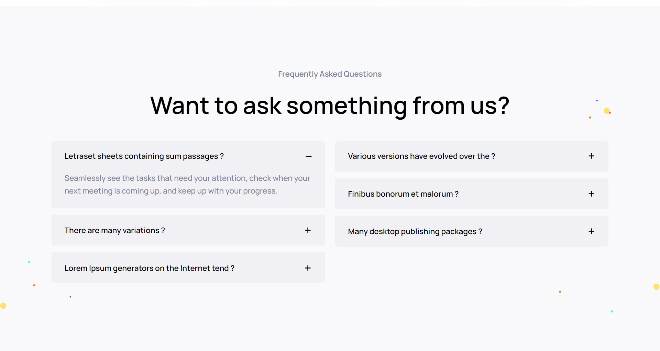Click yellow circle at the left screen edge
The height and width of the screenshot is (351, 660).
(3, 306)
